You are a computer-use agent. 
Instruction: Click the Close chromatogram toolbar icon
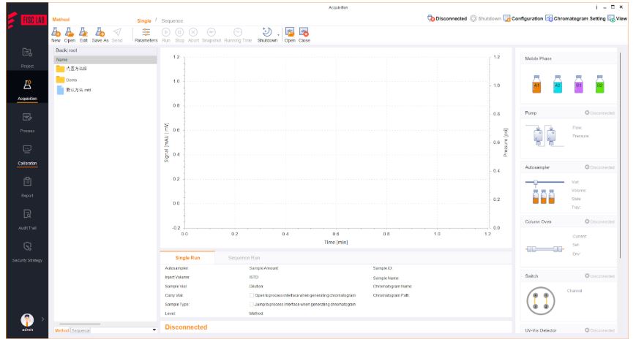tap(304, 33)
